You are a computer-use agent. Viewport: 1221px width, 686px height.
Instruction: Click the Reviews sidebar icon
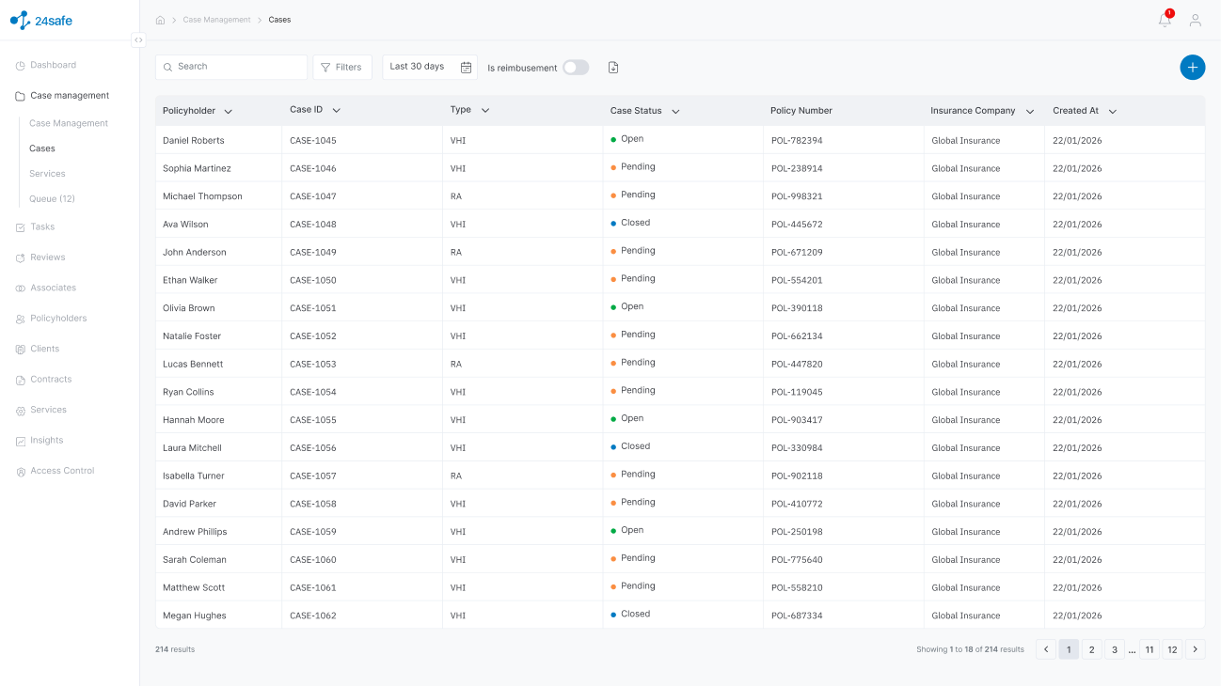pos(21,257)
